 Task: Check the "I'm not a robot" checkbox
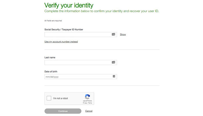[x=49, y=98]
